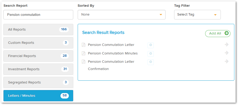Click arrow icon for Pension Commutation Minutes row
Image resolution: width=238 pixels, height=105 pixels.
point(227,53)
